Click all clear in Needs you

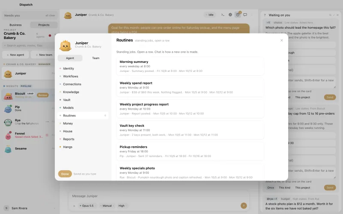[x=50, y=15]
